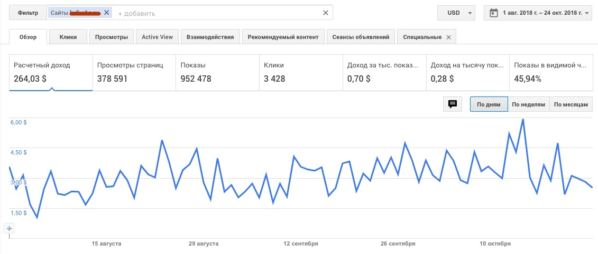Select the По дням grouping
The height and width of the screenshot is (254, 598).
489,104
